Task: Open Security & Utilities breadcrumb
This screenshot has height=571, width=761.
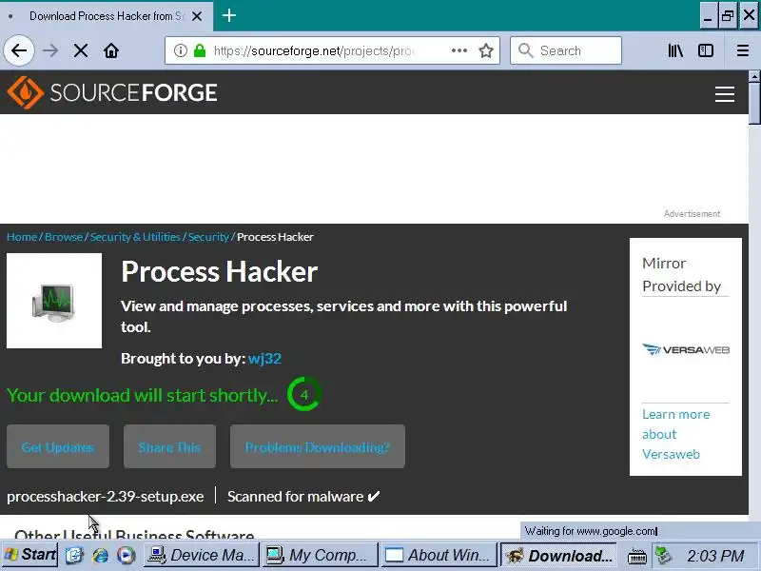Action: pos(135,237)
